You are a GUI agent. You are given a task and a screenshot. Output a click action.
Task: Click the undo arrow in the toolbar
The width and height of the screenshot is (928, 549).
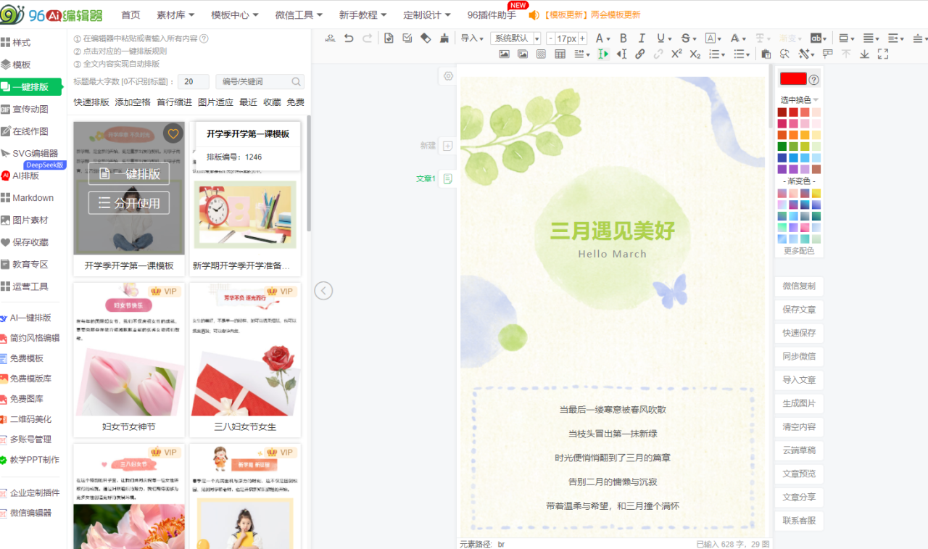[349, 38]
